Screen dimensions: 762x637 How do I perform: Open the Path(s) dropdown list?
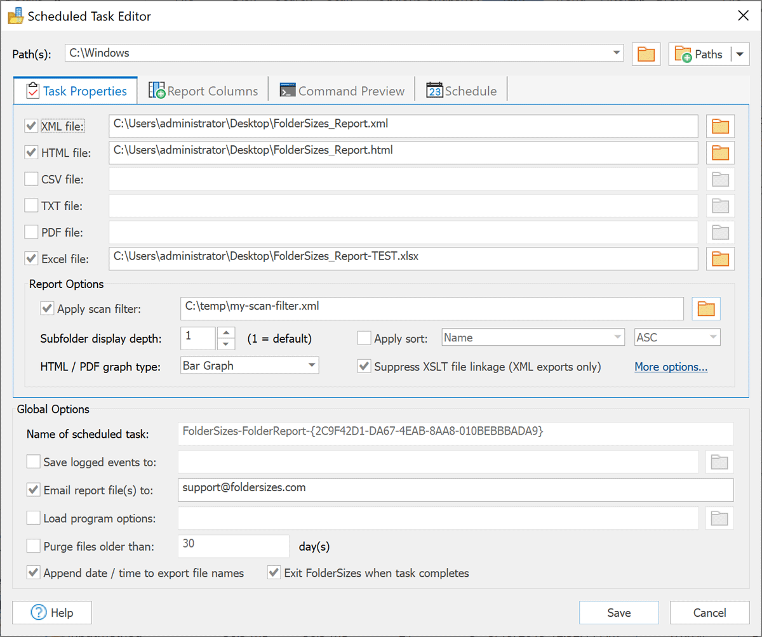tap(615, 53)
